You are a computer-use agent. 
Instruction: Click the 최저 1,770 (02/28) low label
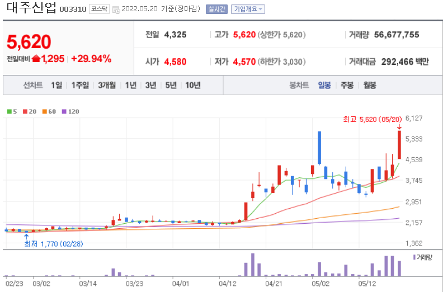(54, 244)
